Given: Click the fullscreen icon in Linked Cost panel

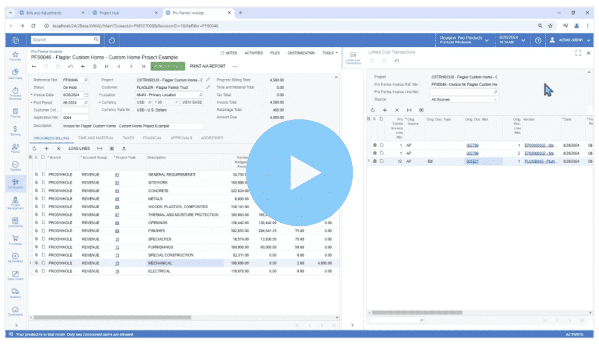Looking at the screenshot, I should click(578, 53).
